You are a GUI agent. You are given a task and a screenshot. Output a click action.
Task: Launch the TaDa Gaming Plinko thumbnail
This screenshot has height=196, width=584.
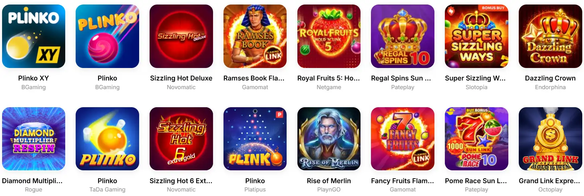107,139
